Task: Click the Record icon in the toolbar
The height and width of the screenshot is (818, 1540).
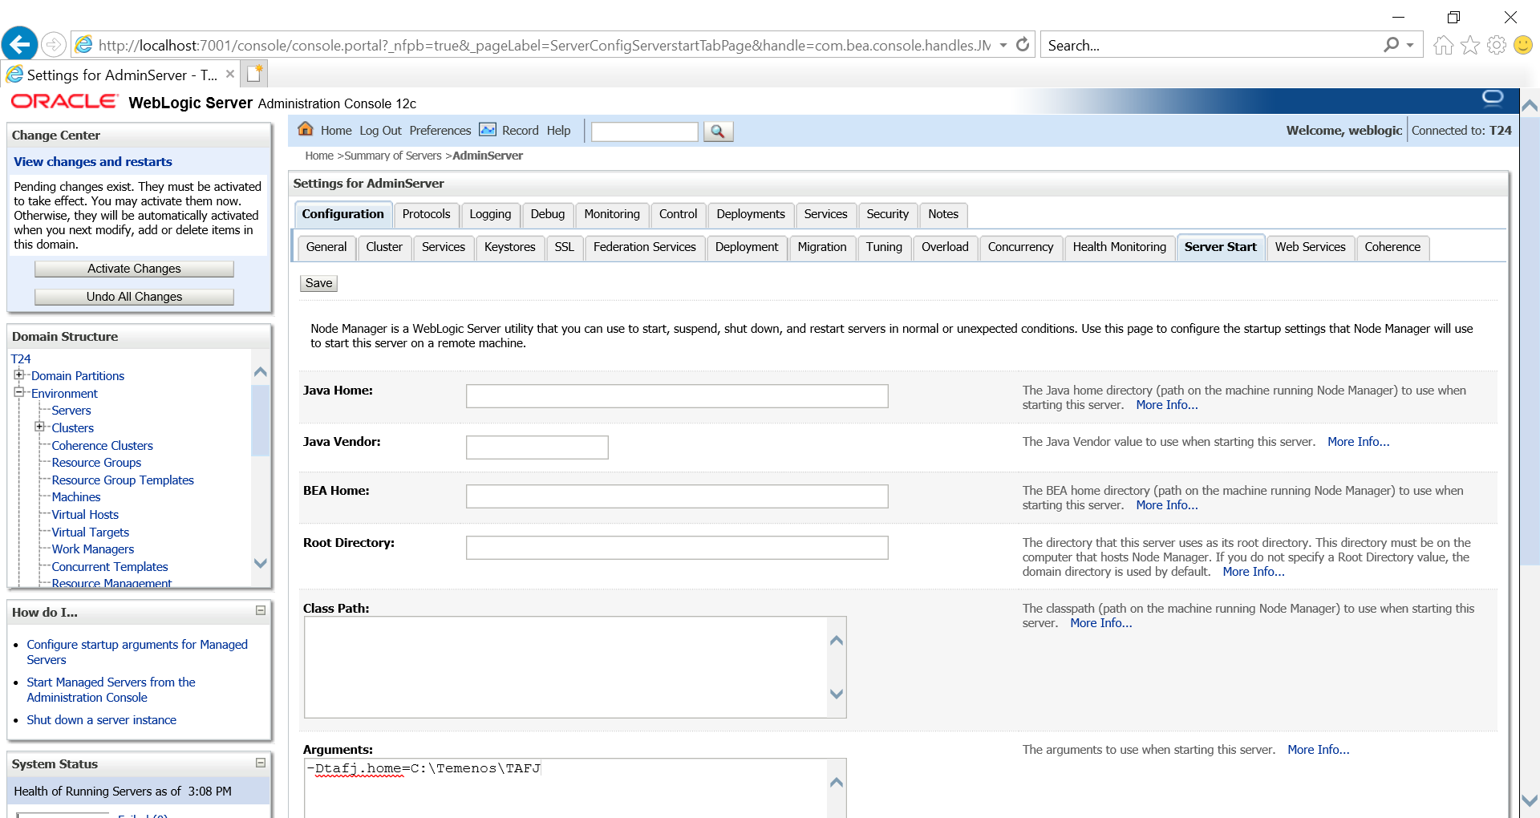Action: [x=488, y=130]
